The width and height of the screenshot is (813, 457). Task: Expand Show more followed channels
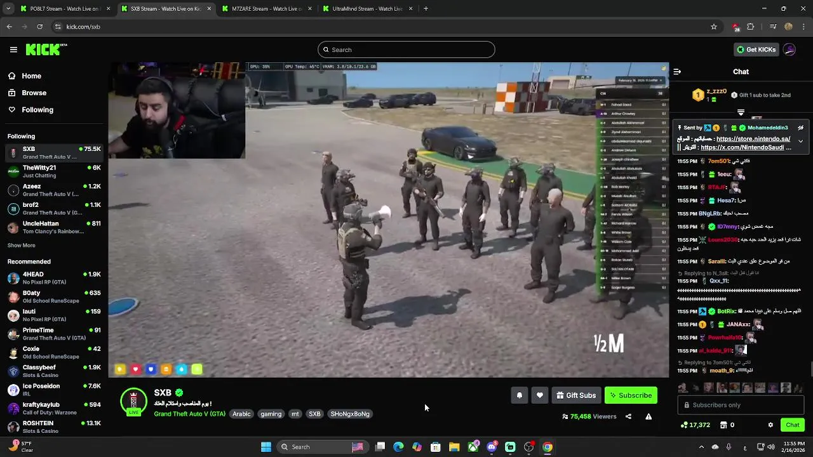pos(21,245)
